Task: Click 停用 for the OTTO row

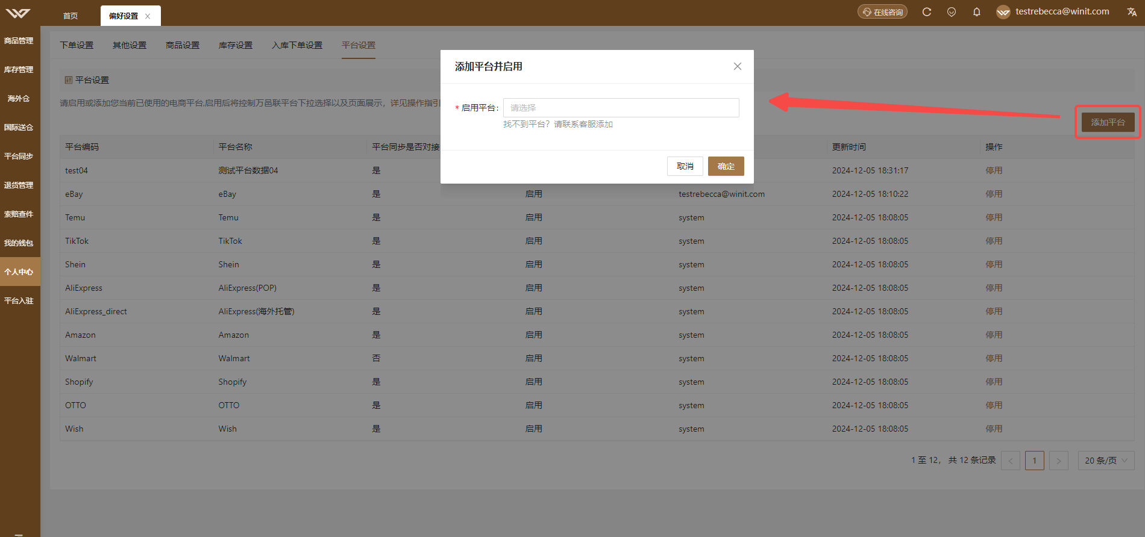Action: click(x=994, y=405)
